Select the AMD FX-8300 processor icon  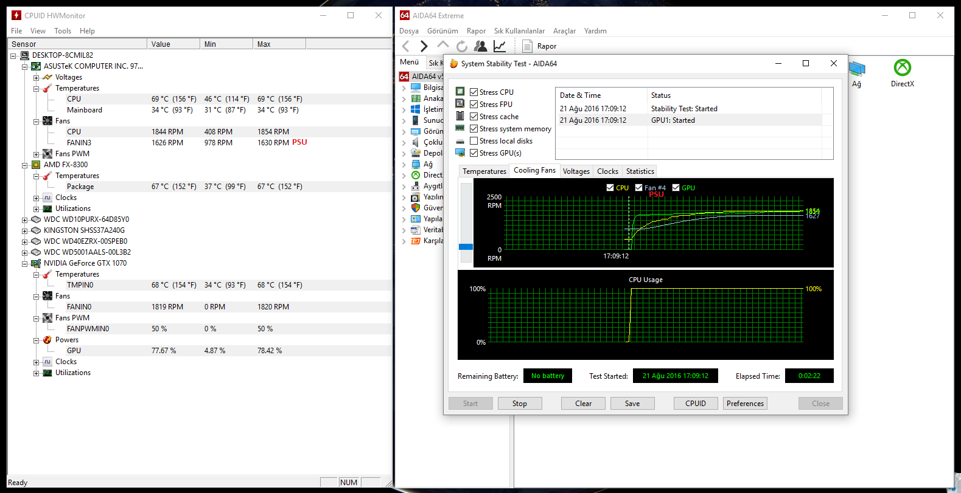36,165
